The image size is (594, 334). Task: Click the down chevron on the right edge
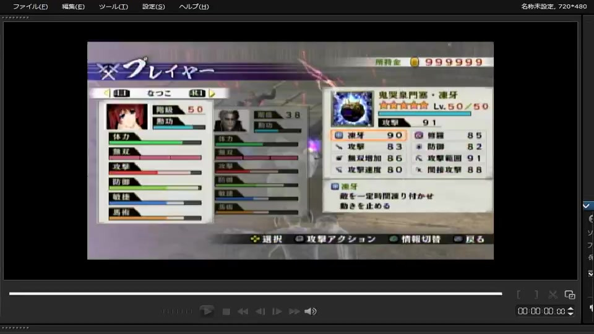tap(590, 273)
